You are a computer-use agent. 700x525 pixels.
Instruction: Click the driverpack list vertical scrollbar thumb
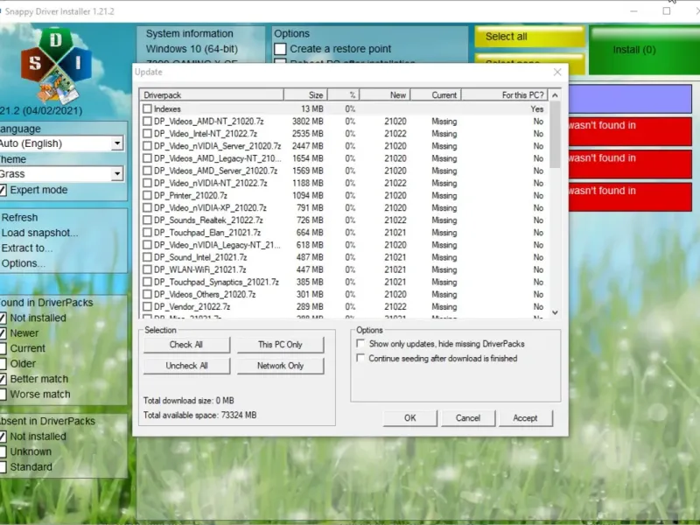555,136
